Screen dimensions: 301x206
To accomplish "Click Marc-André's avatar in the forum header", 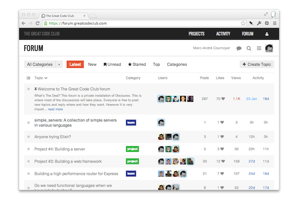I will 269,48.
